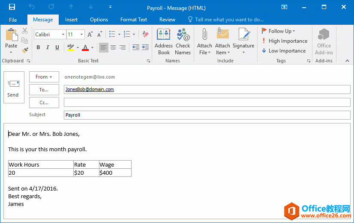Image resolution: width=354 pixels, height=223 pixels.
Task: Increase indent of the paragraph
Action: 145,47
